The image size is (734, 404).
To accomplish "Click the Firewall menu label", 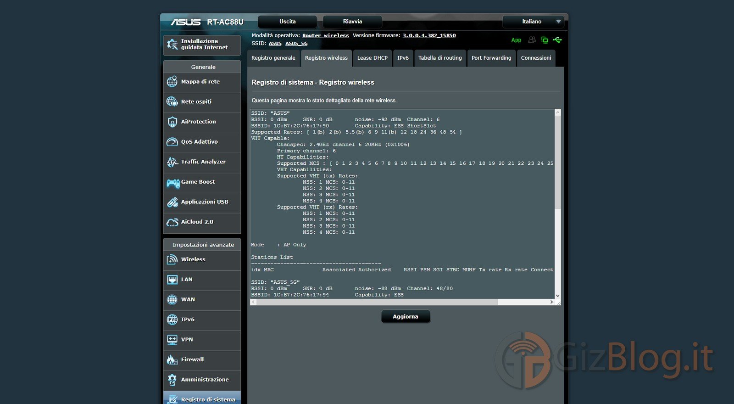I will click(193, 359).
